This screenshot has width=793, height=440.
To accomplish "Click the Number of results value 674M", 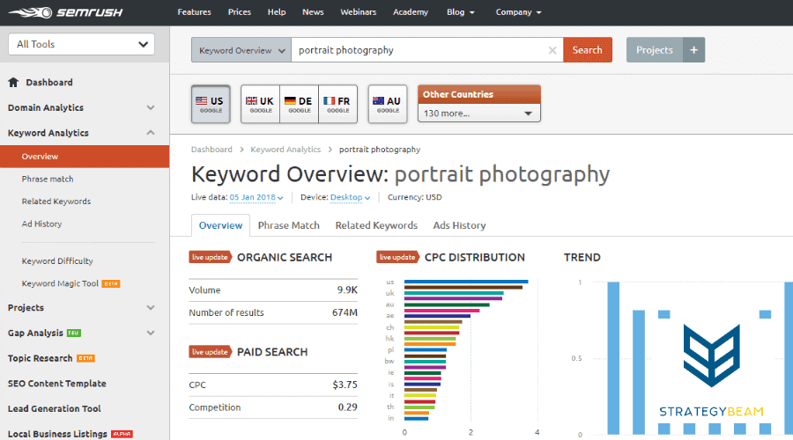I will [x=345, y=312].
